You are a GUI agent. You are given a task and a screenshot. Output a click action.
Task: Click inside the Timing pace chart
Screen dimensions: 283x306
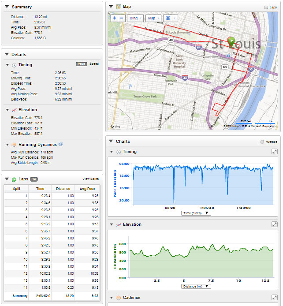click(203, 184)
